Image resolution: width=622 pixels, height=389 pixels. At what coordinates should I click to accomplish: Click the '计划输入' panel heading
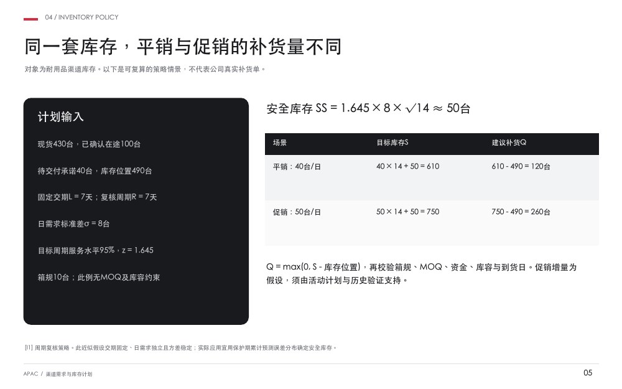pos(61,117)
